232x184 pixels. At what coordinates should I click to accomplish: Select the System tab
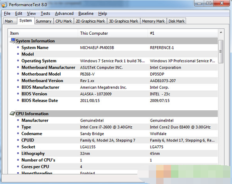coord(26,21)
